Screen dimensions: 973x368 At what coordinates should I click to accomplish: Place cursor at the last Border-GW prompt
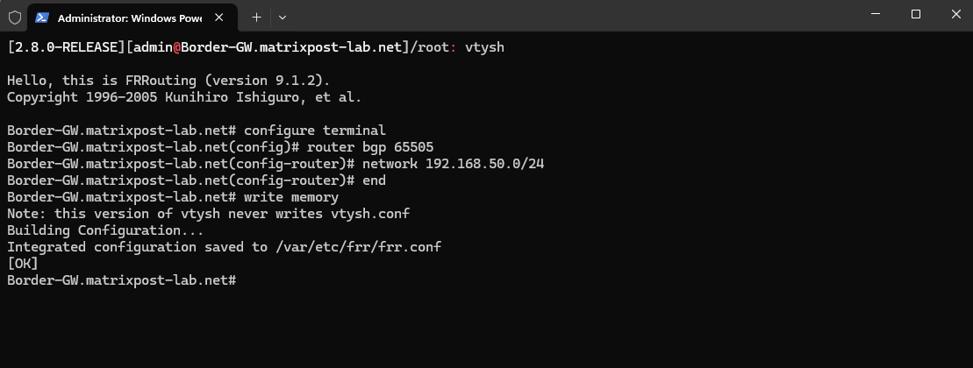[122, 280]
